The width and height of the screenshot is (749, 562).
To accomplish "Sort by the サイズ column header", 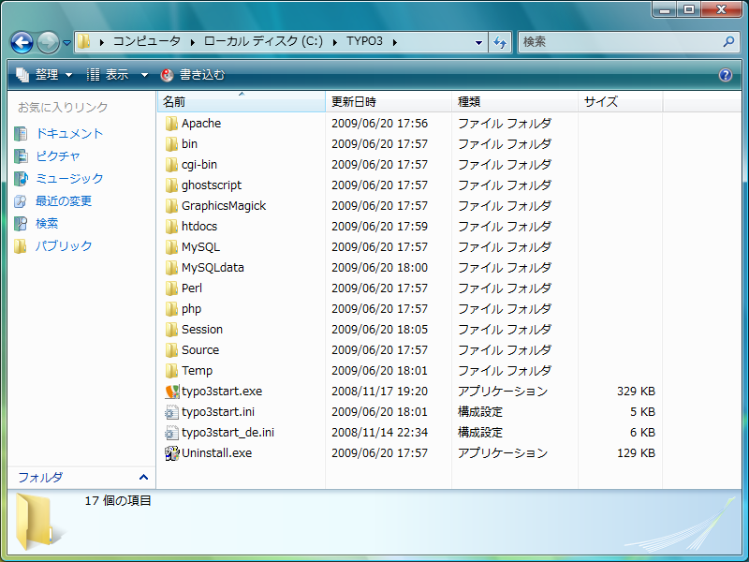I will pyautogui.click(x=620, y=101).
